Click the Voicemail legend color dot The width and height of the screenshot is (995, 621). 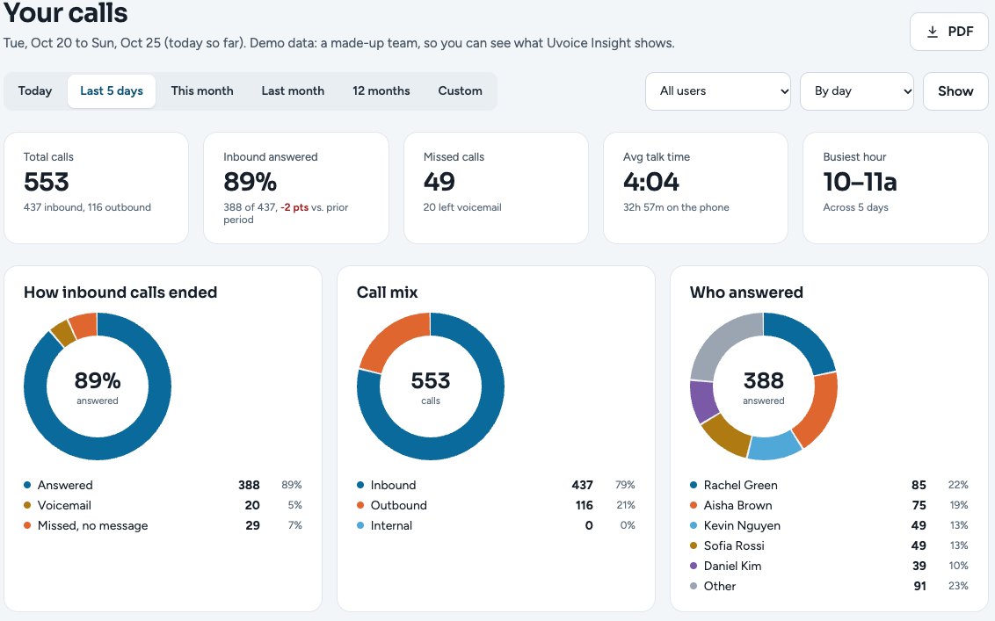pos(27,506)
